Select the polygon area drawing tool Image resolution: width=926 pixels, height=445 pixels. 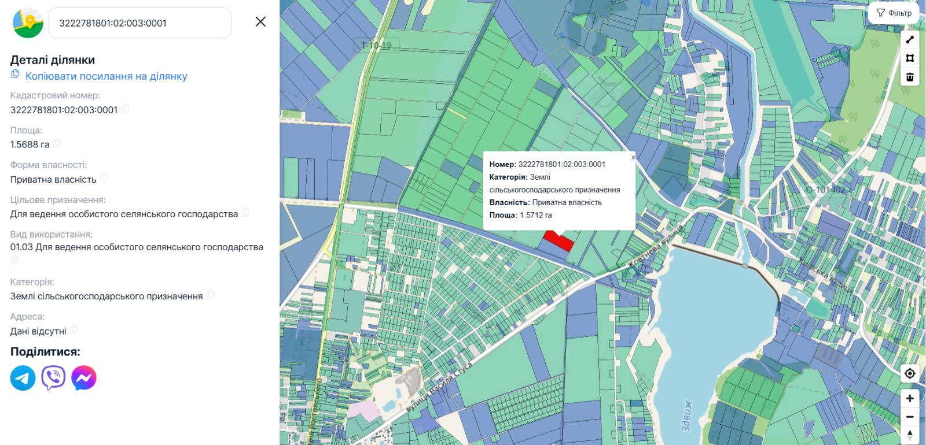[x=910, y=58]
